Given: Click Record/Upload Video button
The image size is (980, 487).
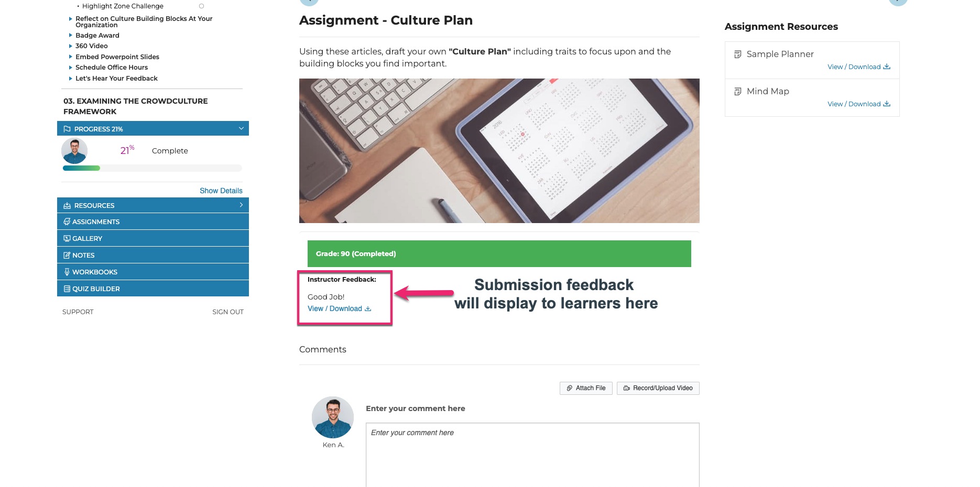Looking at the screenshot, I should (658, 388).
